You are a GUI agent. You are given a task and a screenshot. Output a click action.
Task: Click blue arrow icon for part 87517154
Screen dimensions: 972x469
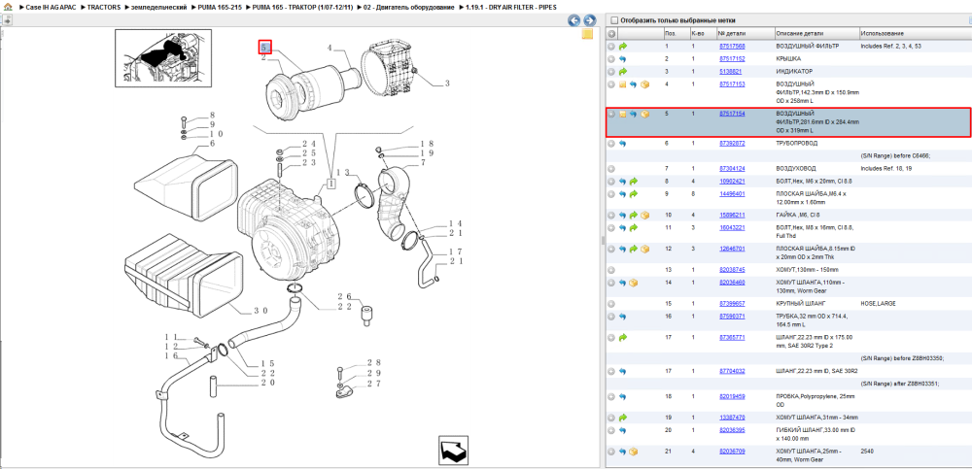[x=634, y=115]
